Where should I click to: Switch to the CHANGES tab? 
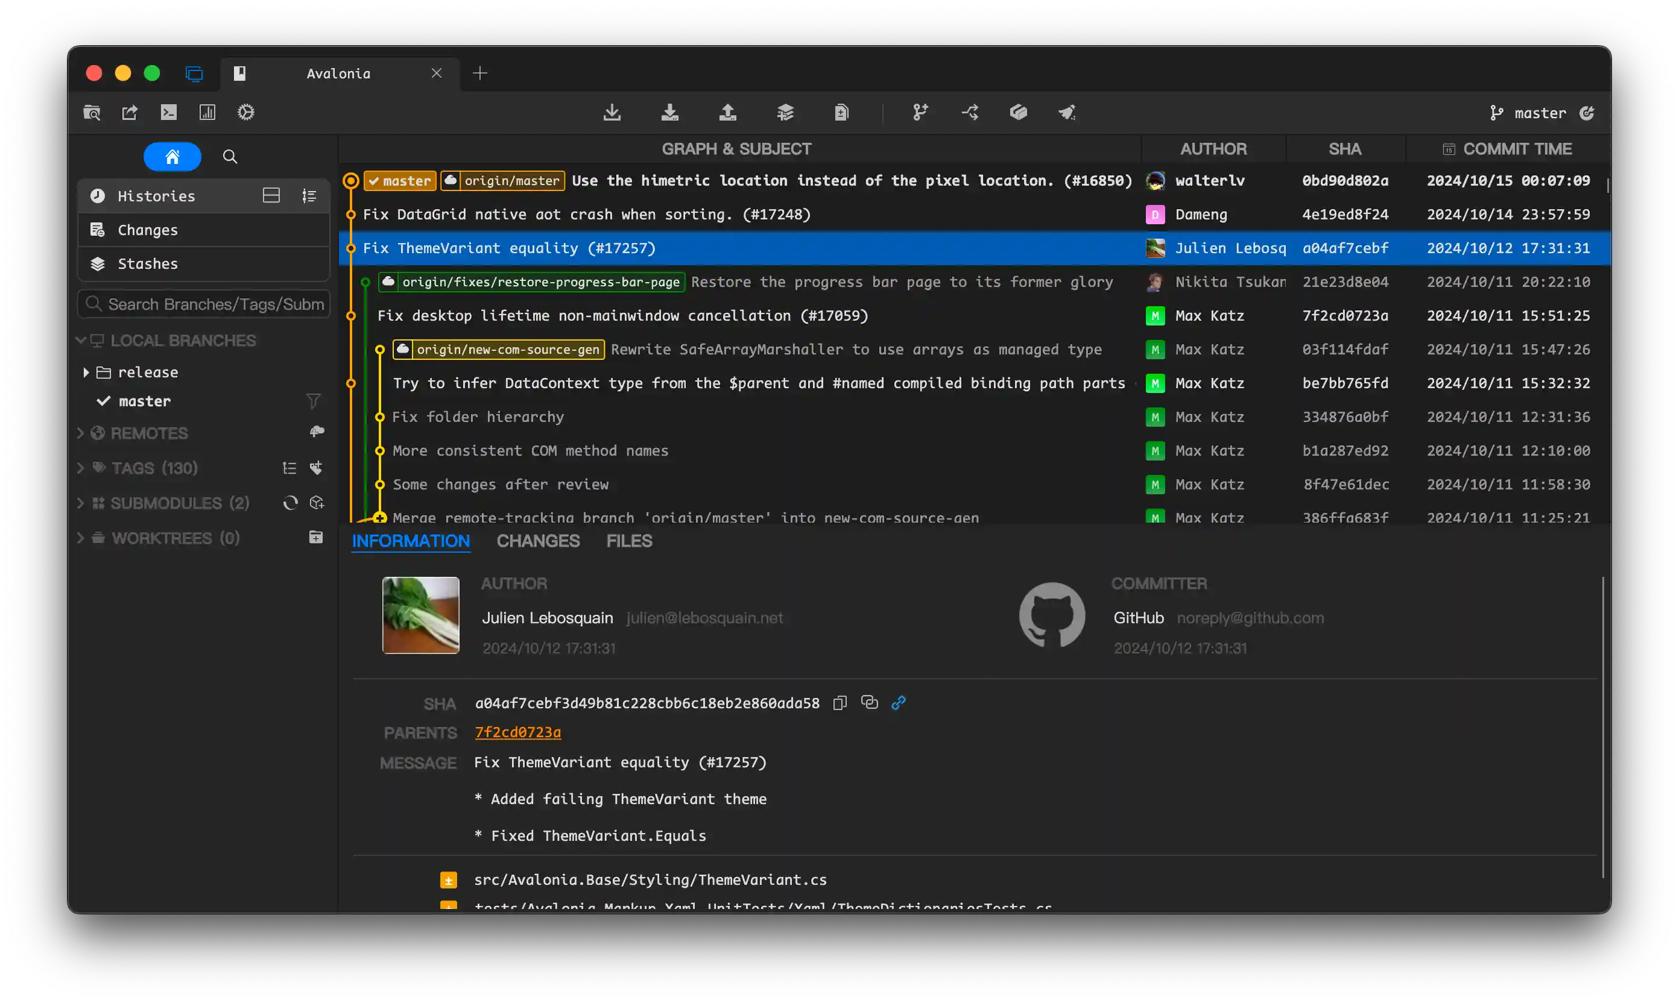click(x=537, y=541)
